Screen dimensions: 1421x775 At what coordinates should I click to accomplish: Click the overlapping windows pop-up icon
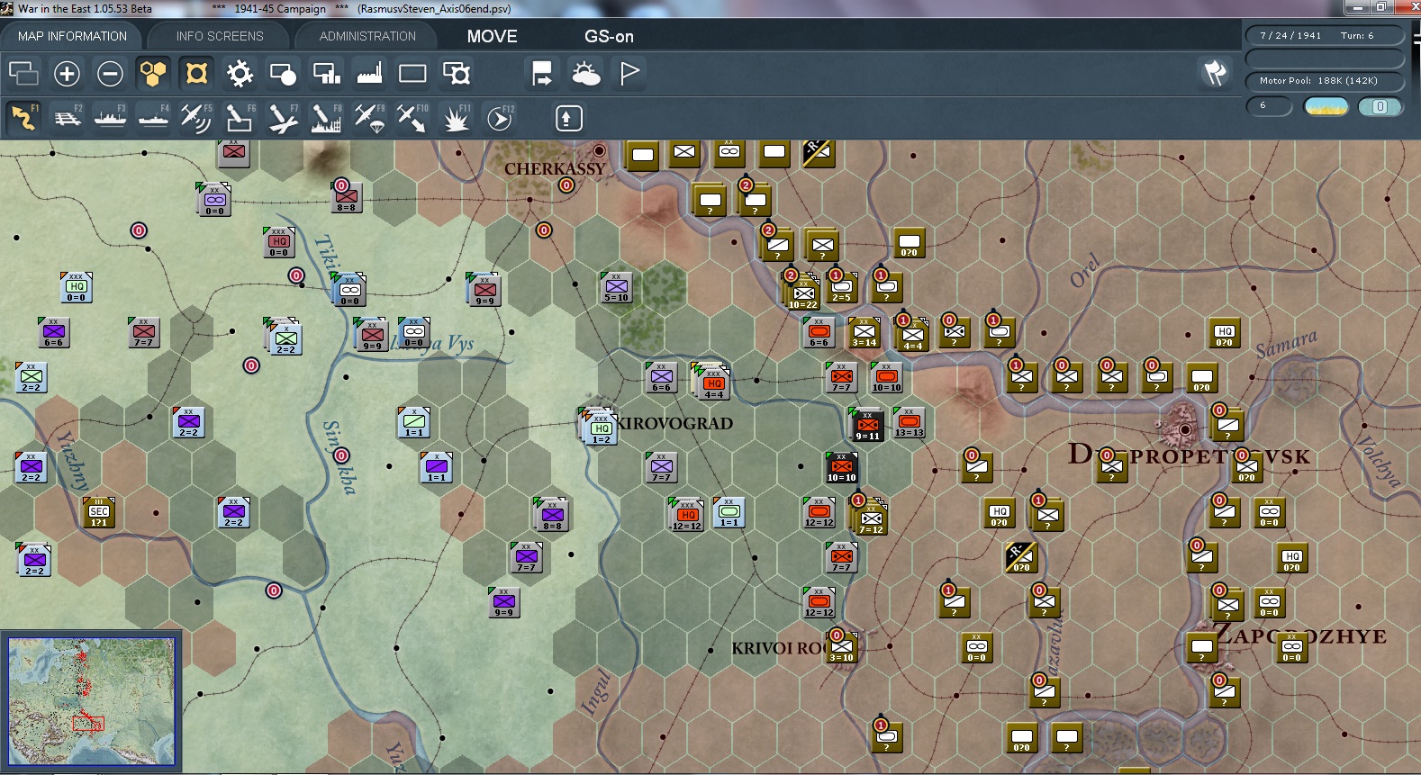(x=23, y=73)
